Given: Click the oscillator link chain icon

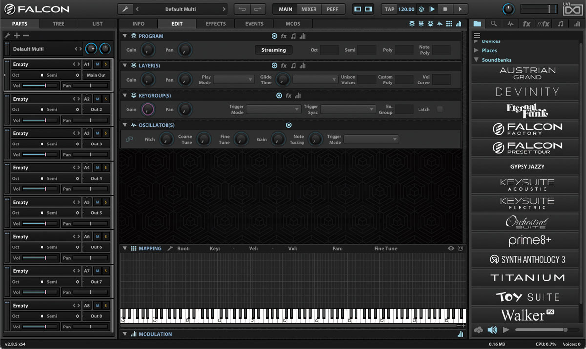Looking at the screenshot, I should 129,139.
